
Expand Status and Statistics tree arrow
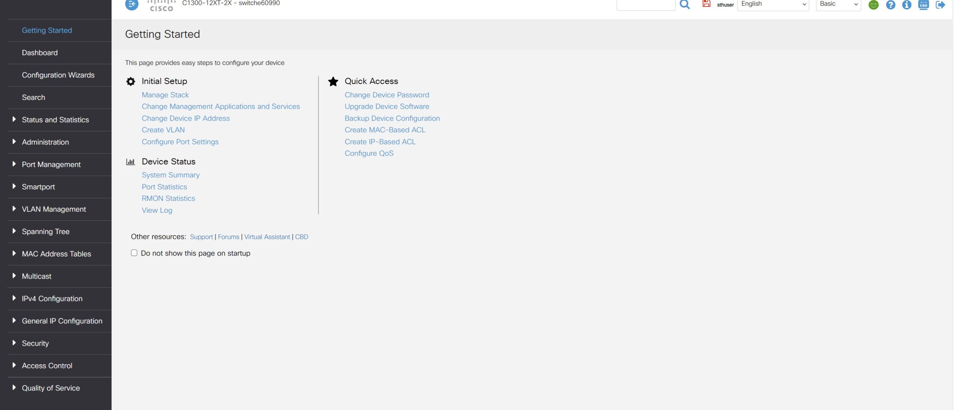pyautogui.click(x=14, y=119)
